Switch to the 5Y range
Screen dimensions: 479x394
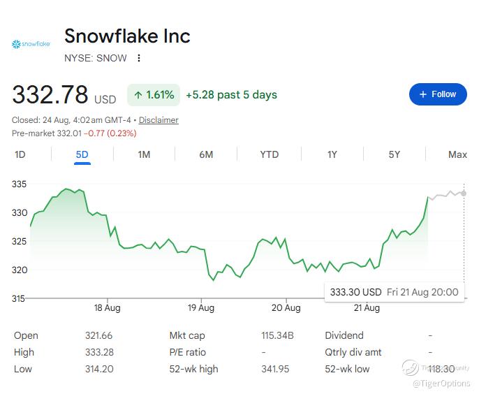394,154
